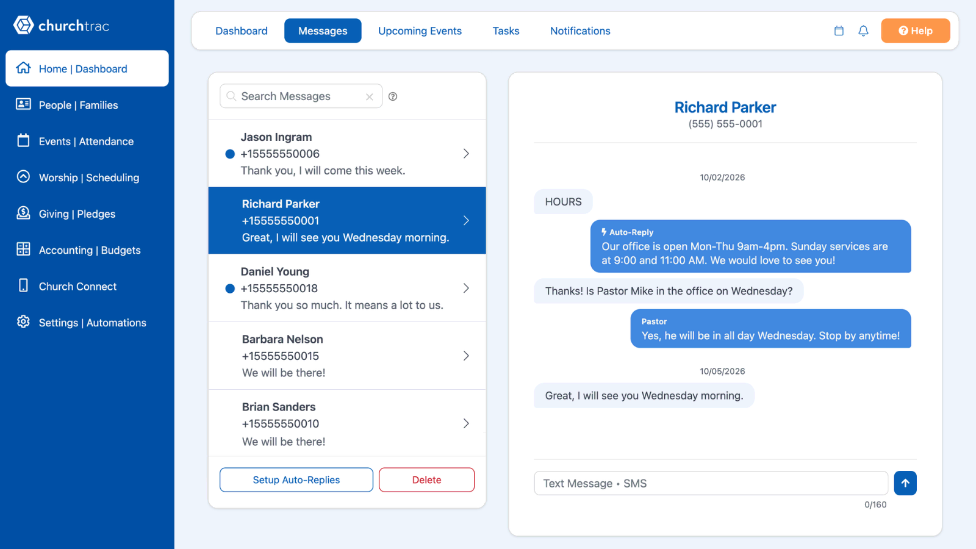Viewport: 976px width, 549px height.
Task: Click the Worship sidebar icon
Action: point(23,177)
